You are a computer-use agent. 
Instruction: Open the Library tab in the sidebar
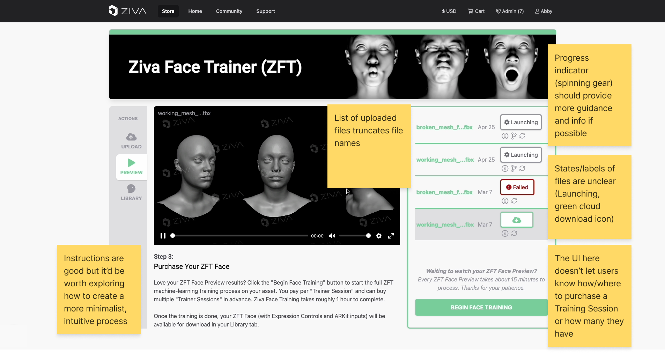pyautogui.click(x=131, y=193)
